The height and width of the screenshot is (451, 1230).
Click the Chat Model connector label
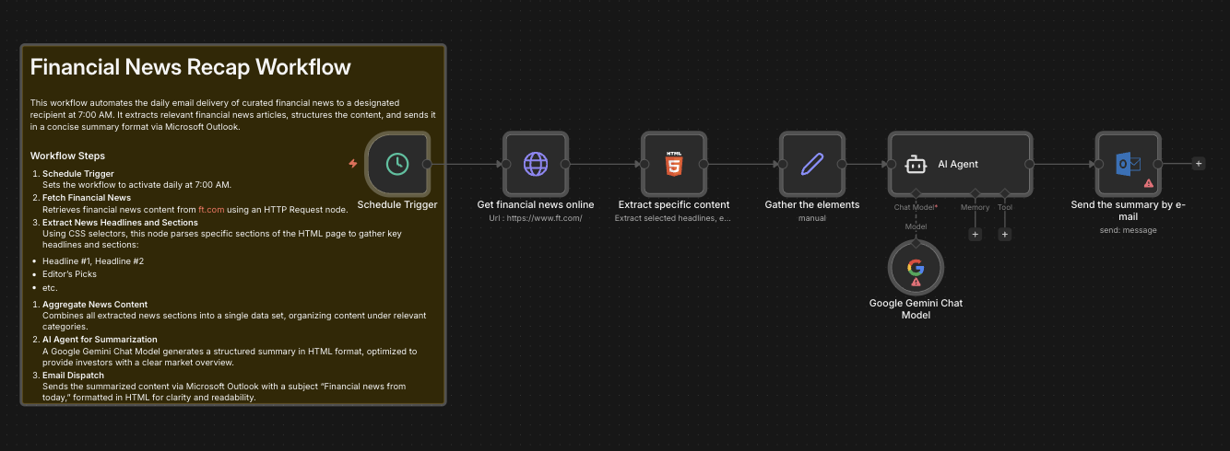tap(915, 208)
